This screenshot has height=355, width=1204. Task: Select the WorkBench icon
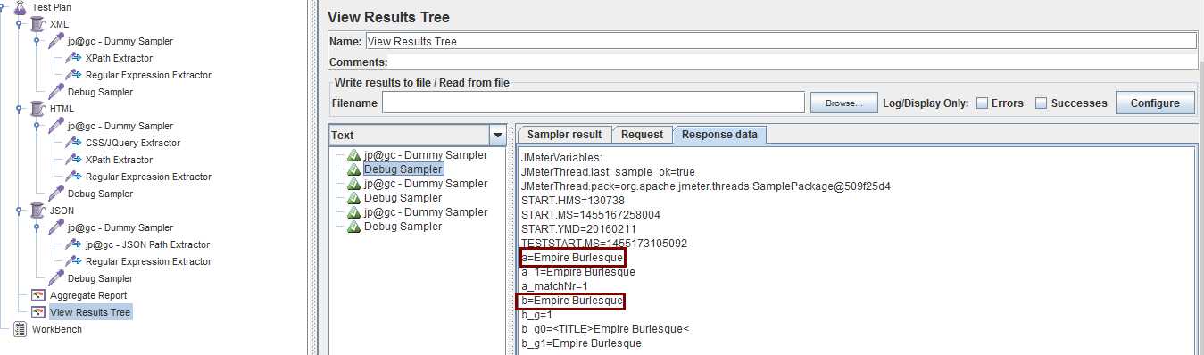20,329
